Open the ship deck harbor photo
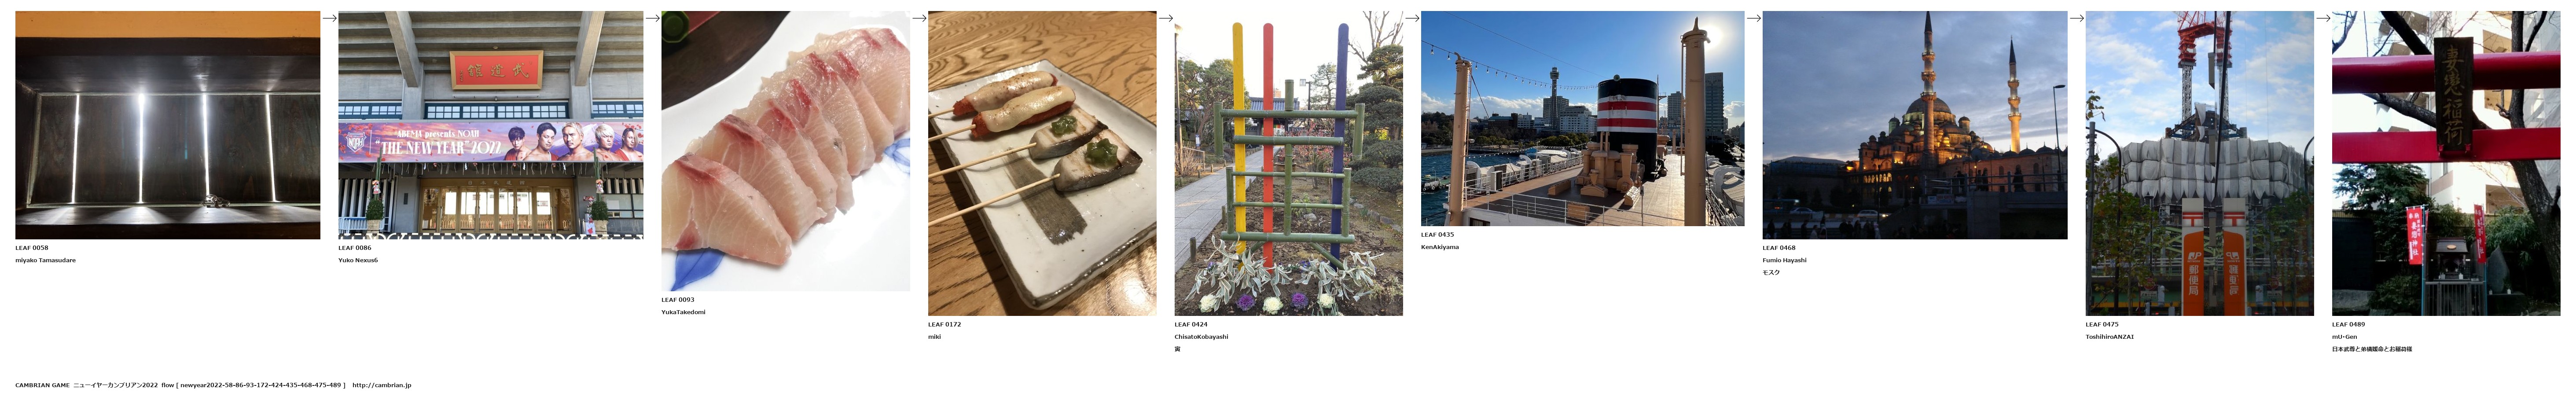 (1582, 118)
